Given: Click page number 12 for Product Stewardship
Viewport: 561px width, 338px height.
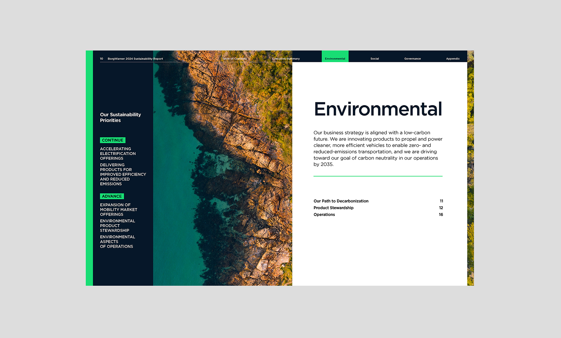Looking at the screenshot, I should pos(441,208).
